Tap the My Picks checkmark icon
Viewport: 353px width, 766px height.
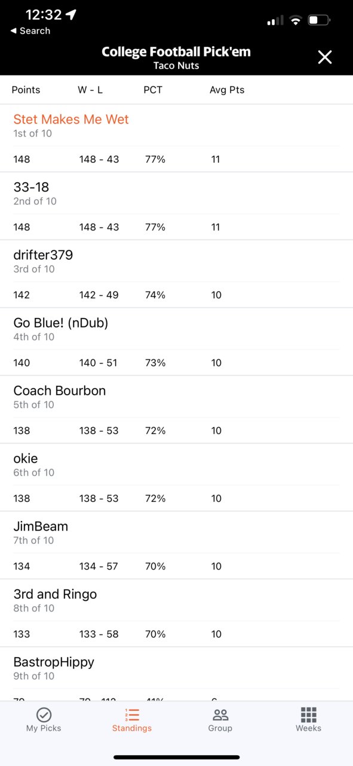click(x=44, y=714)
